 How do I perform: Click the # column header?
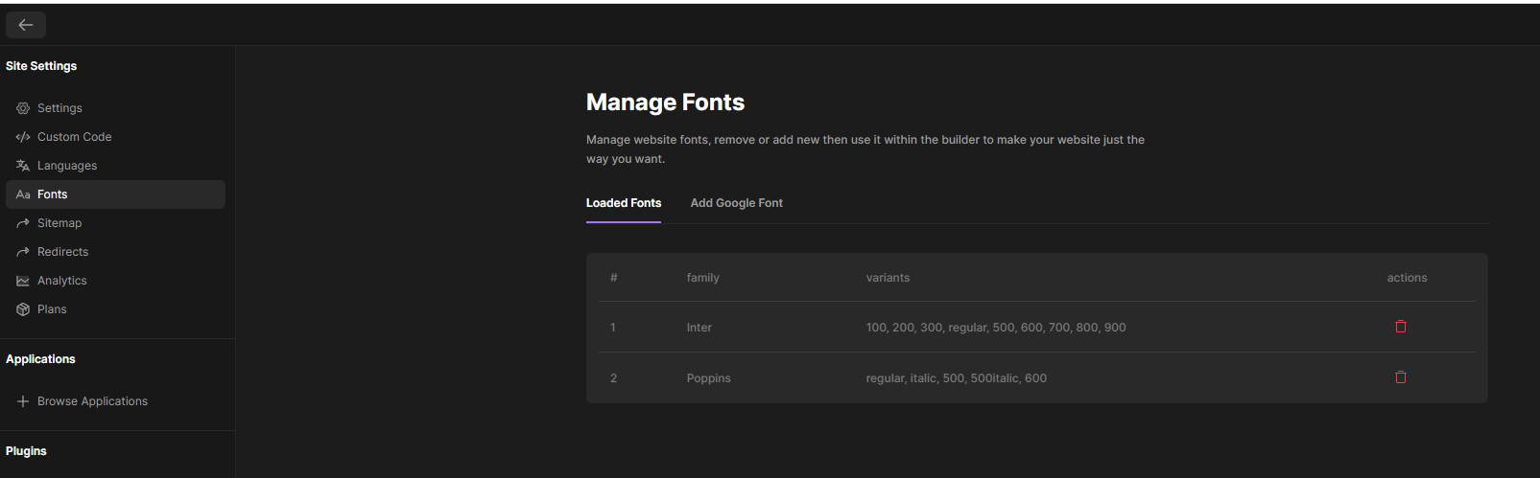(614, 278)
